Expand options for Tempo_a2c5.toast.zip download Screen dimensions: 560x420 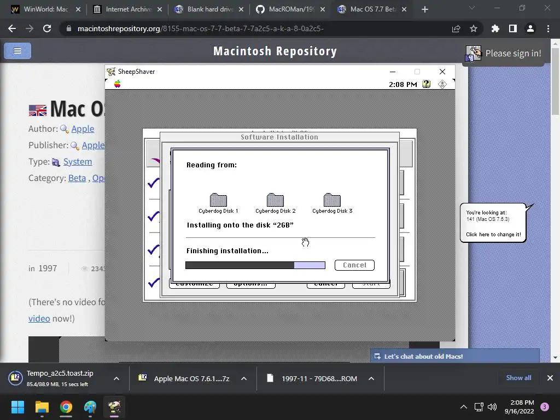pyautogui.click(x=116, y=378)
